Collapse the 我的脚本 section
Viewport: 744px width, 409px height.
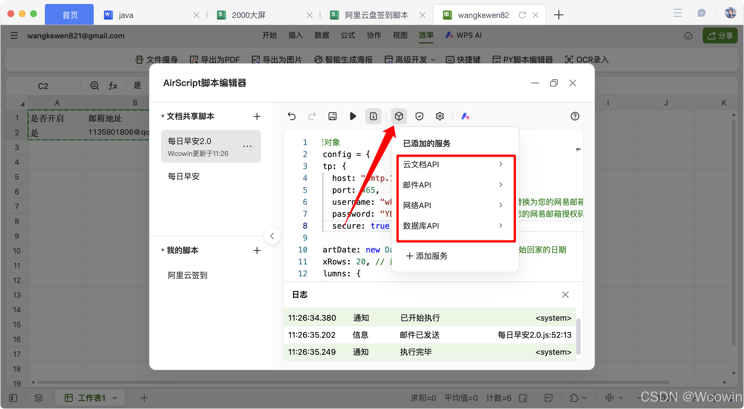tap(163, 251)
